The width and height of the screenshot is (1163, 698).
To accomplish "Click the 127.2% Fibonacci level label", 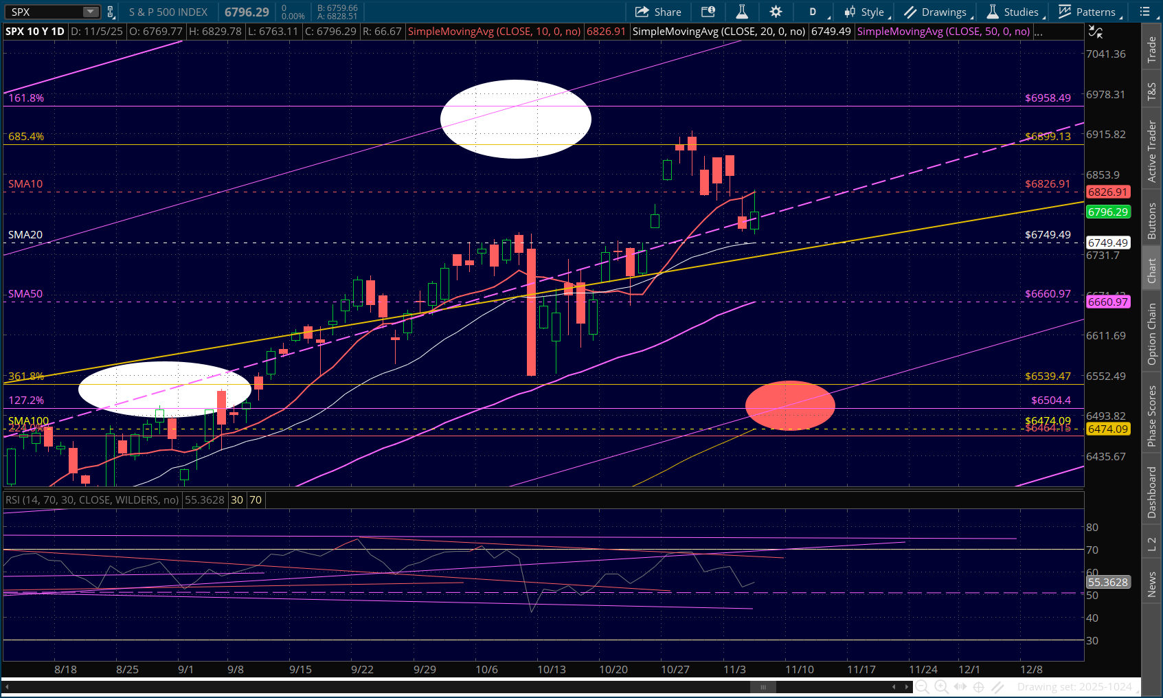I will coord(26,401).
